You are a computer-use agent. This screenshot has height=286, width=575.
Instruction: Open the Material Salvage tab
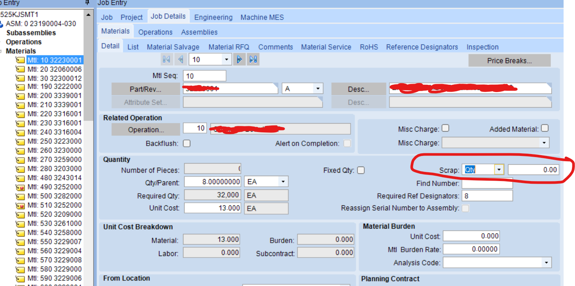(173, 47)
